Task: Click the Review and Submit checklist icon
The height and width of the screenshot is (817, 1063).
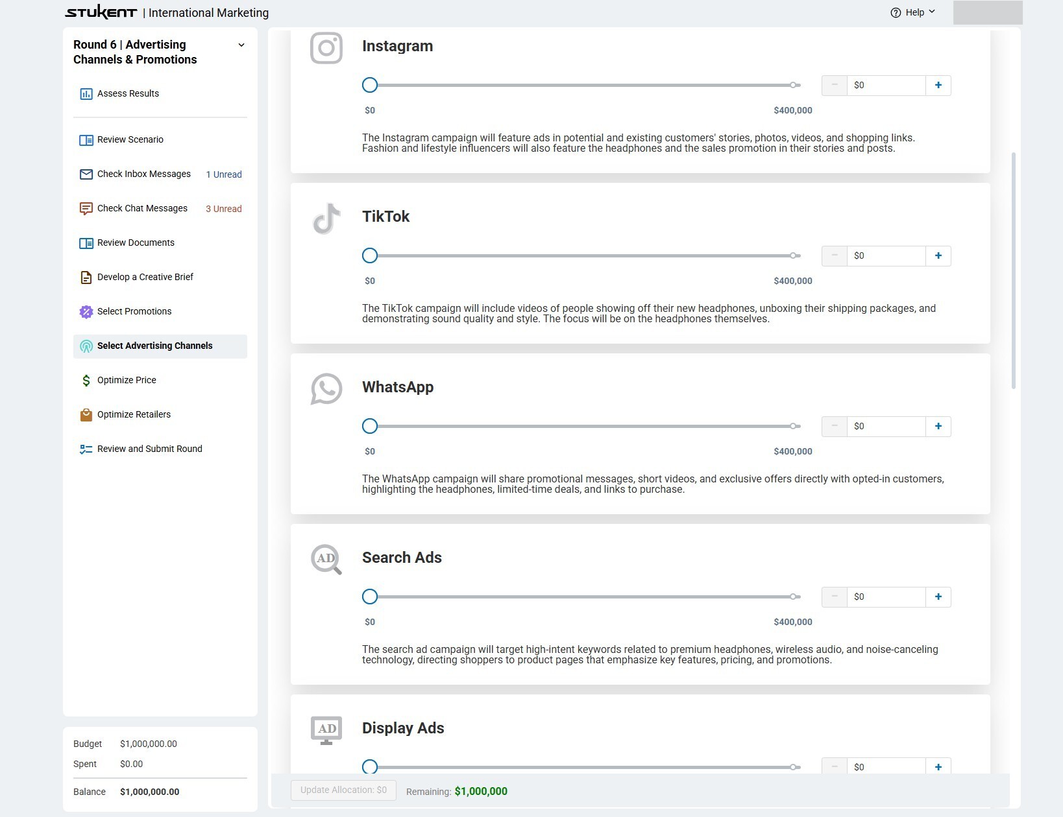Action: point(86,449)
